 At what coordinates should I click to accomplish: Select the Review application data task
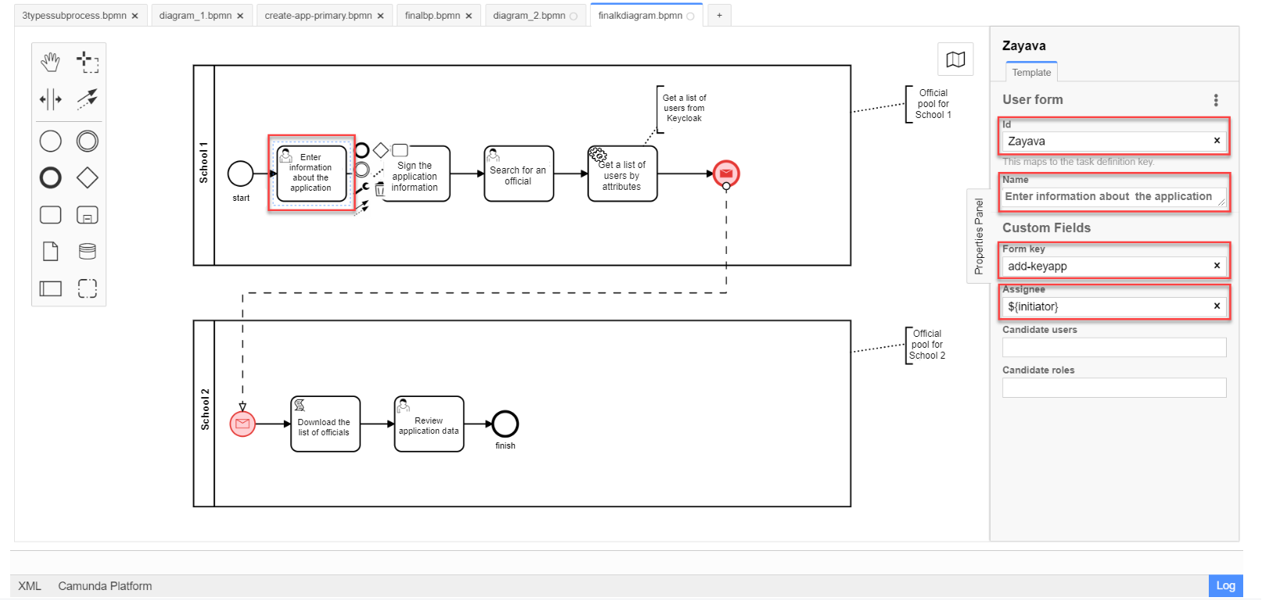pyautogui.click(x=429, y=424)
